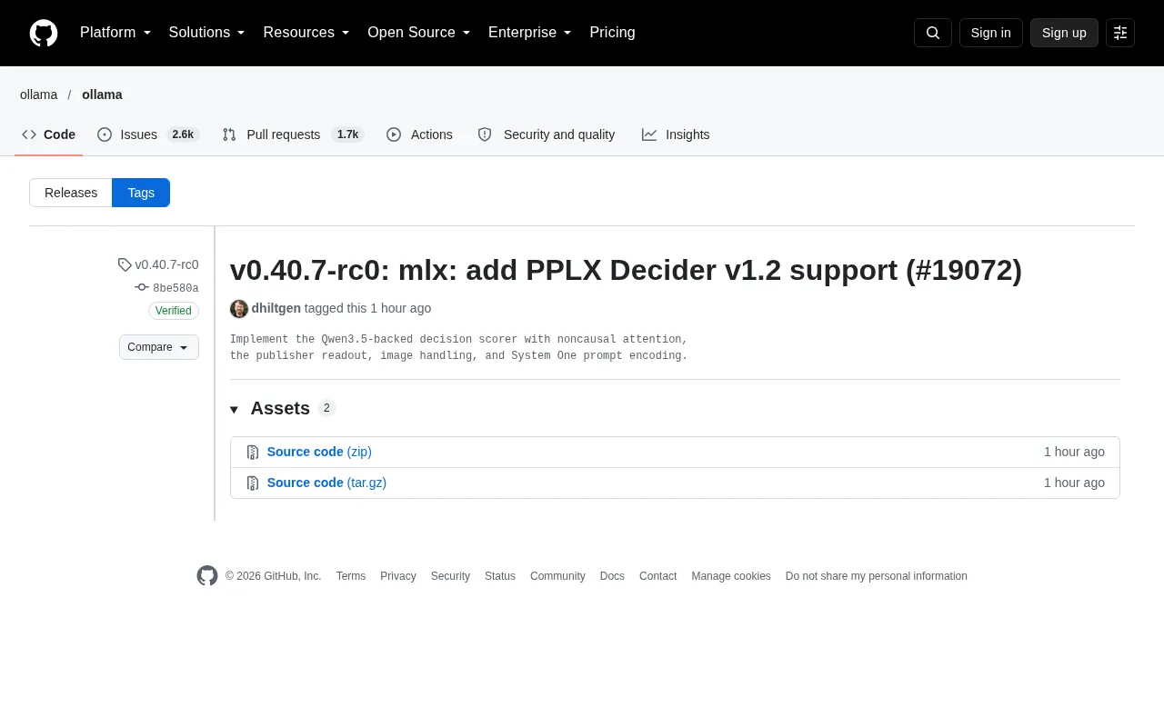
Task: Open the GitHub homepage logo
Action: point(44,33)
